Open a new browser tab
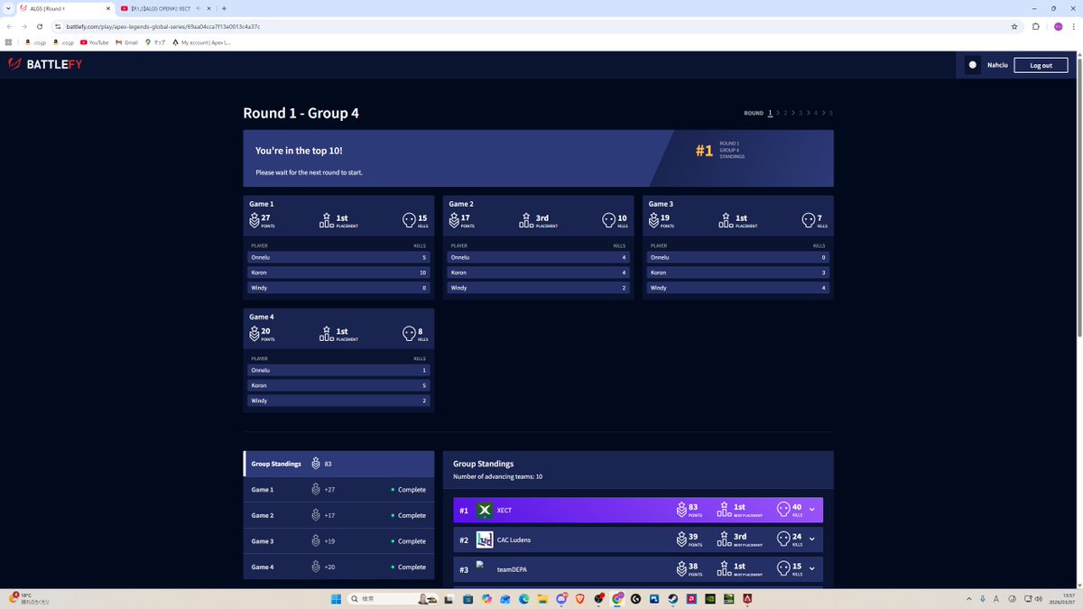Screen dimensions: 1083x609 [224, 8]
